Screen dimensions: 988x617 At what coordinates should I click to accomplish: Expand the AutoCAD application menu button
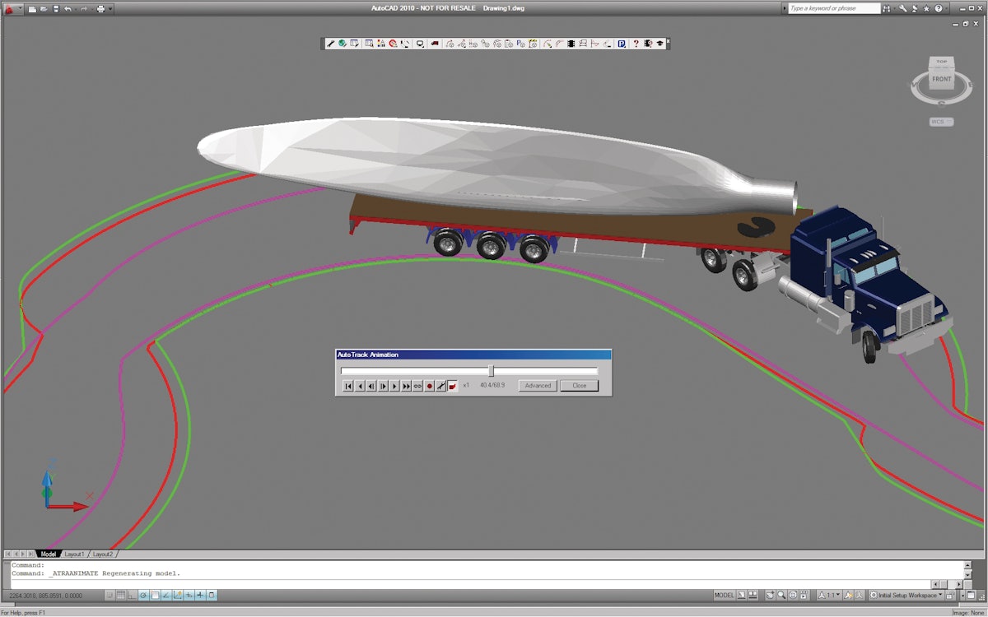pyautogui.click(x=11, y=8)
